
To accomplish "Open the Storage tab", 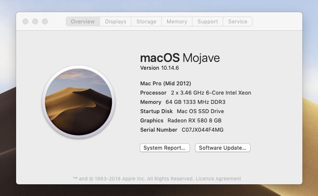I will click(147, 21).
